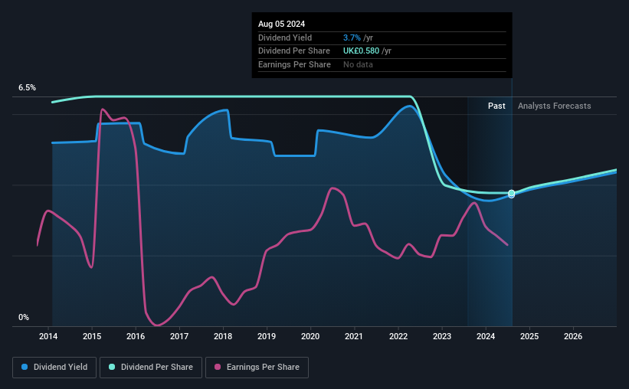The image size is (629, 389).
Task: Click the 2020 x-axis year label
Action: point(310,336)
